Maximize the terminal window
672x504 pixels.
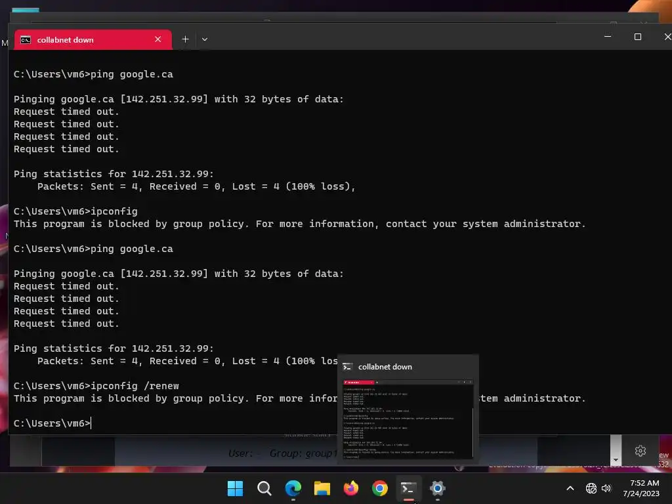(x=638, y=37)
